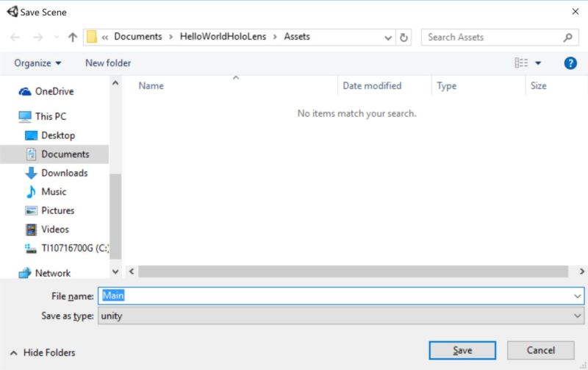
Task: Click horizontal scrollbar left arrow
Action: (x=132, y=271)
